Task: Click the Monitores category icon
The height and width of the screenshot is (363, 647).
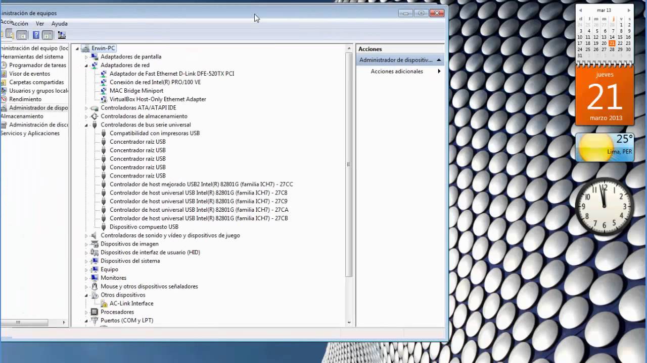Action: [x=95, y=278]
